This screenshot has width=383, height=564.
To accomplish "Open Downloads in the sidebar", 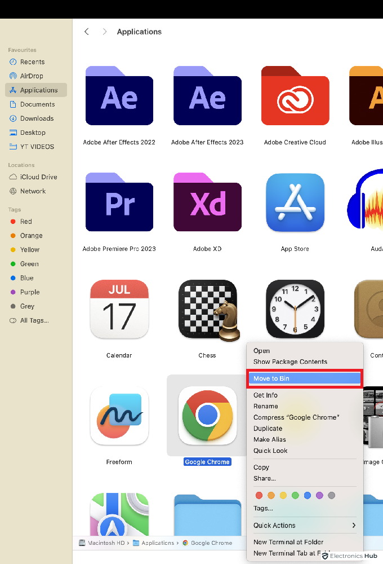I will pyautogui.click(x=37, y=118).
